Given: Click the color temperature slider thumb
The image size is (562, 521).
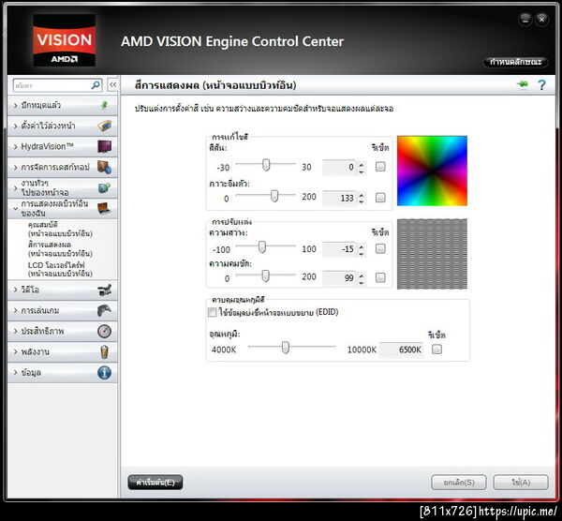Looking at the screenshot, I should coord(286,348).
